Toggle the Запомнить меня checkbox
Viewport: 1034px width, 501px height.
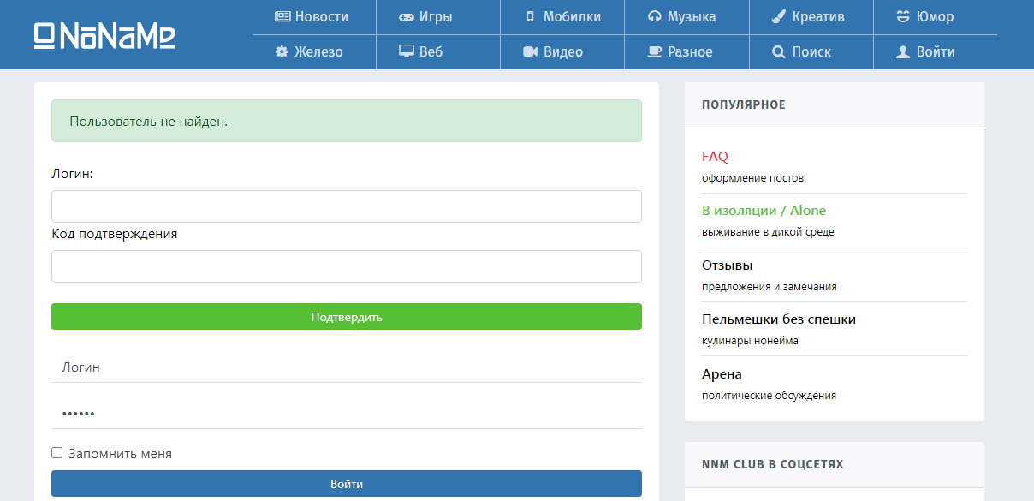(57, 453)
